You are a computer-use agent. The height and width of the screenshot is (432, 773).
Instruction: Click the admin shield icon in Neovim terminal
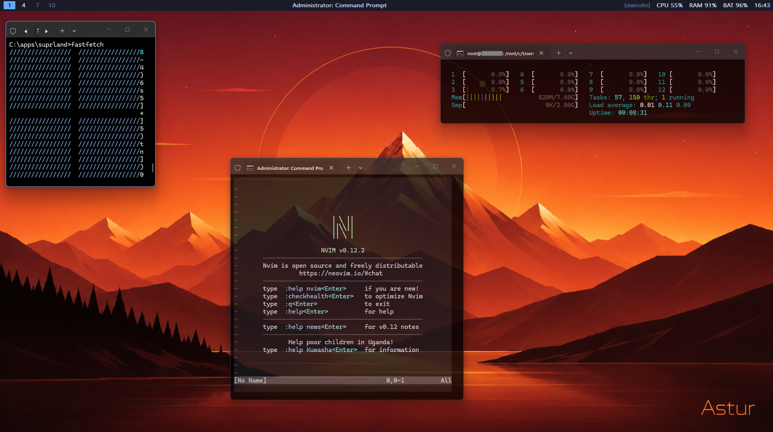pyautogui.click(x=238, y=168)
